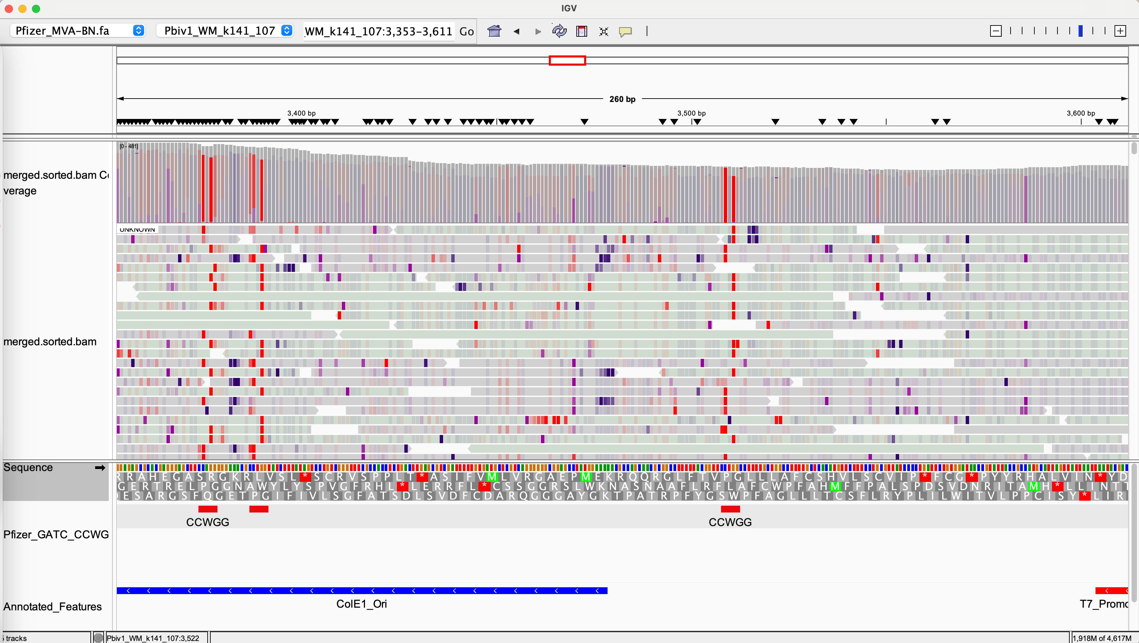Set zoom level on the blue zoom slider
This screenshot has width=1139, height=643.
(1080, 31)
